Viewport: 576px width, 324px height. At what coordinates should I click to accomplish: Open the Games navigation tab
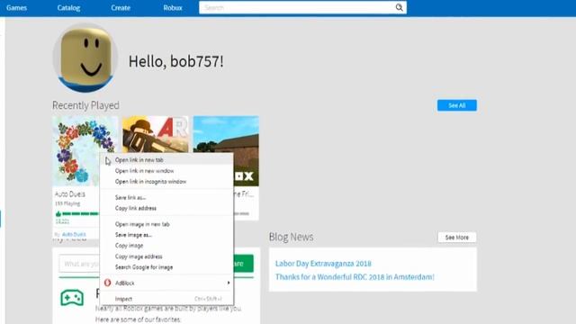click(x=16, y=8)
